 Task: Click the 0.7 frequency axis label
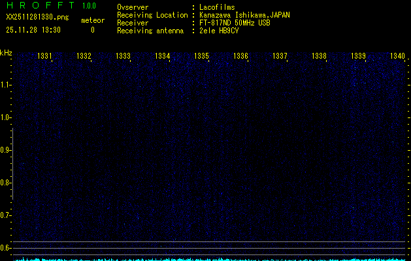(x=6, y=215)
